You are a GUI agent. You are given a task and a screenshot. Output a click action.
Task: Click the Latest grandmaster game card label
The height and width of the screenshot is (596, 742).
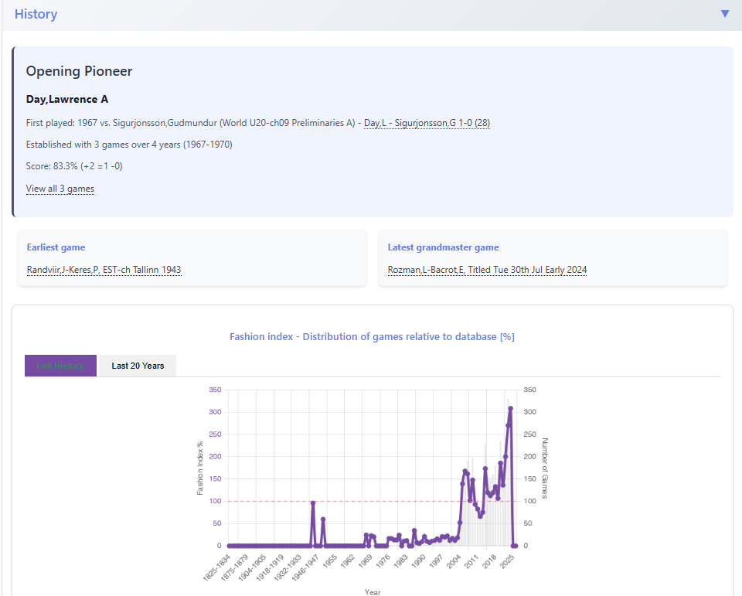[x=443, y=247]
